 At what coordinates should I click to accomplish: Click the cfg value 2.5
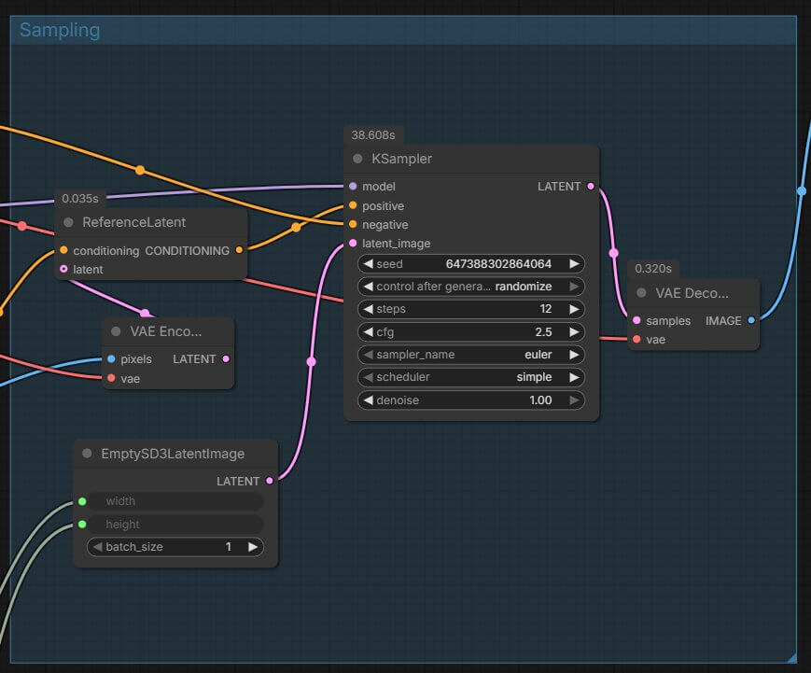[x=543, y=331]
